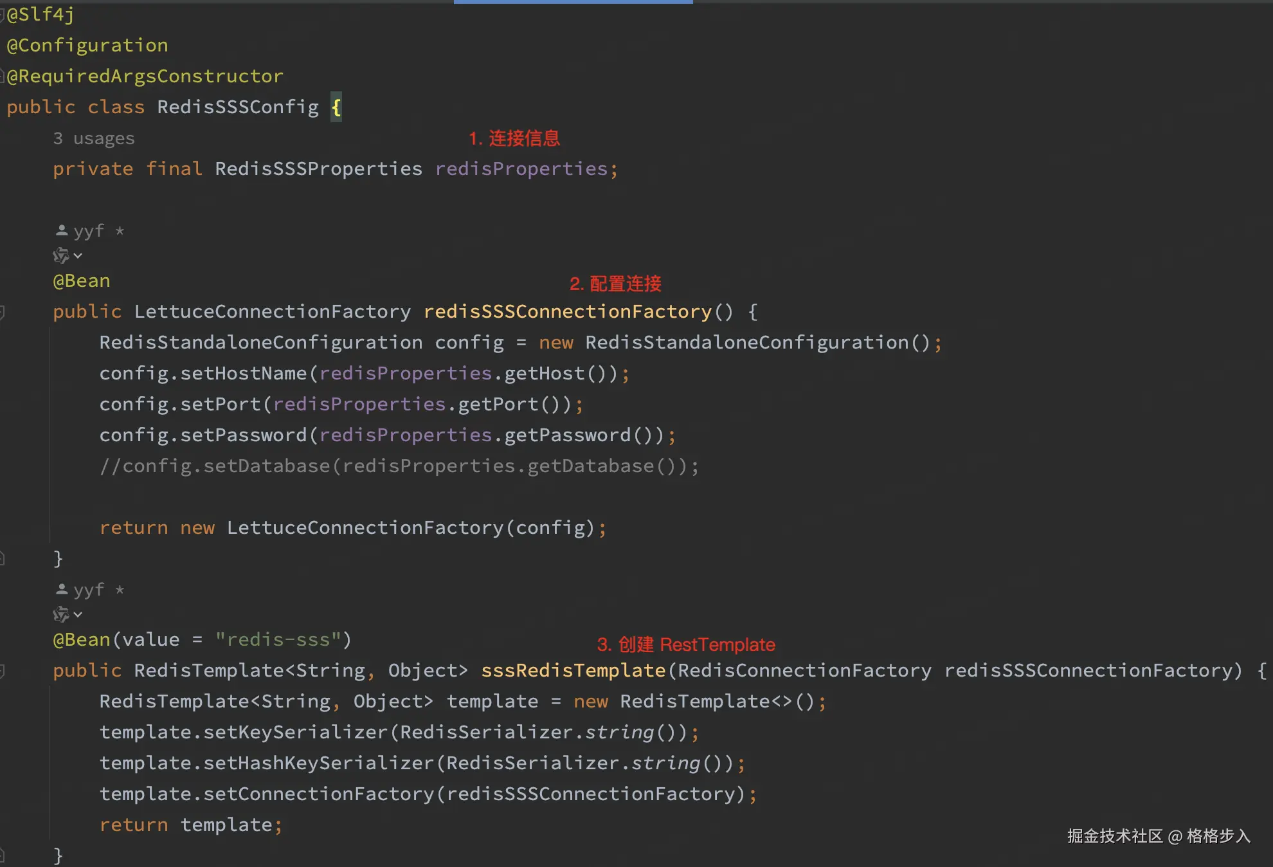The height and width of the screenshot is (867, 1273).
Task: Click the highlighted opening brace after RedisSSSConfig
Action: 336,107
